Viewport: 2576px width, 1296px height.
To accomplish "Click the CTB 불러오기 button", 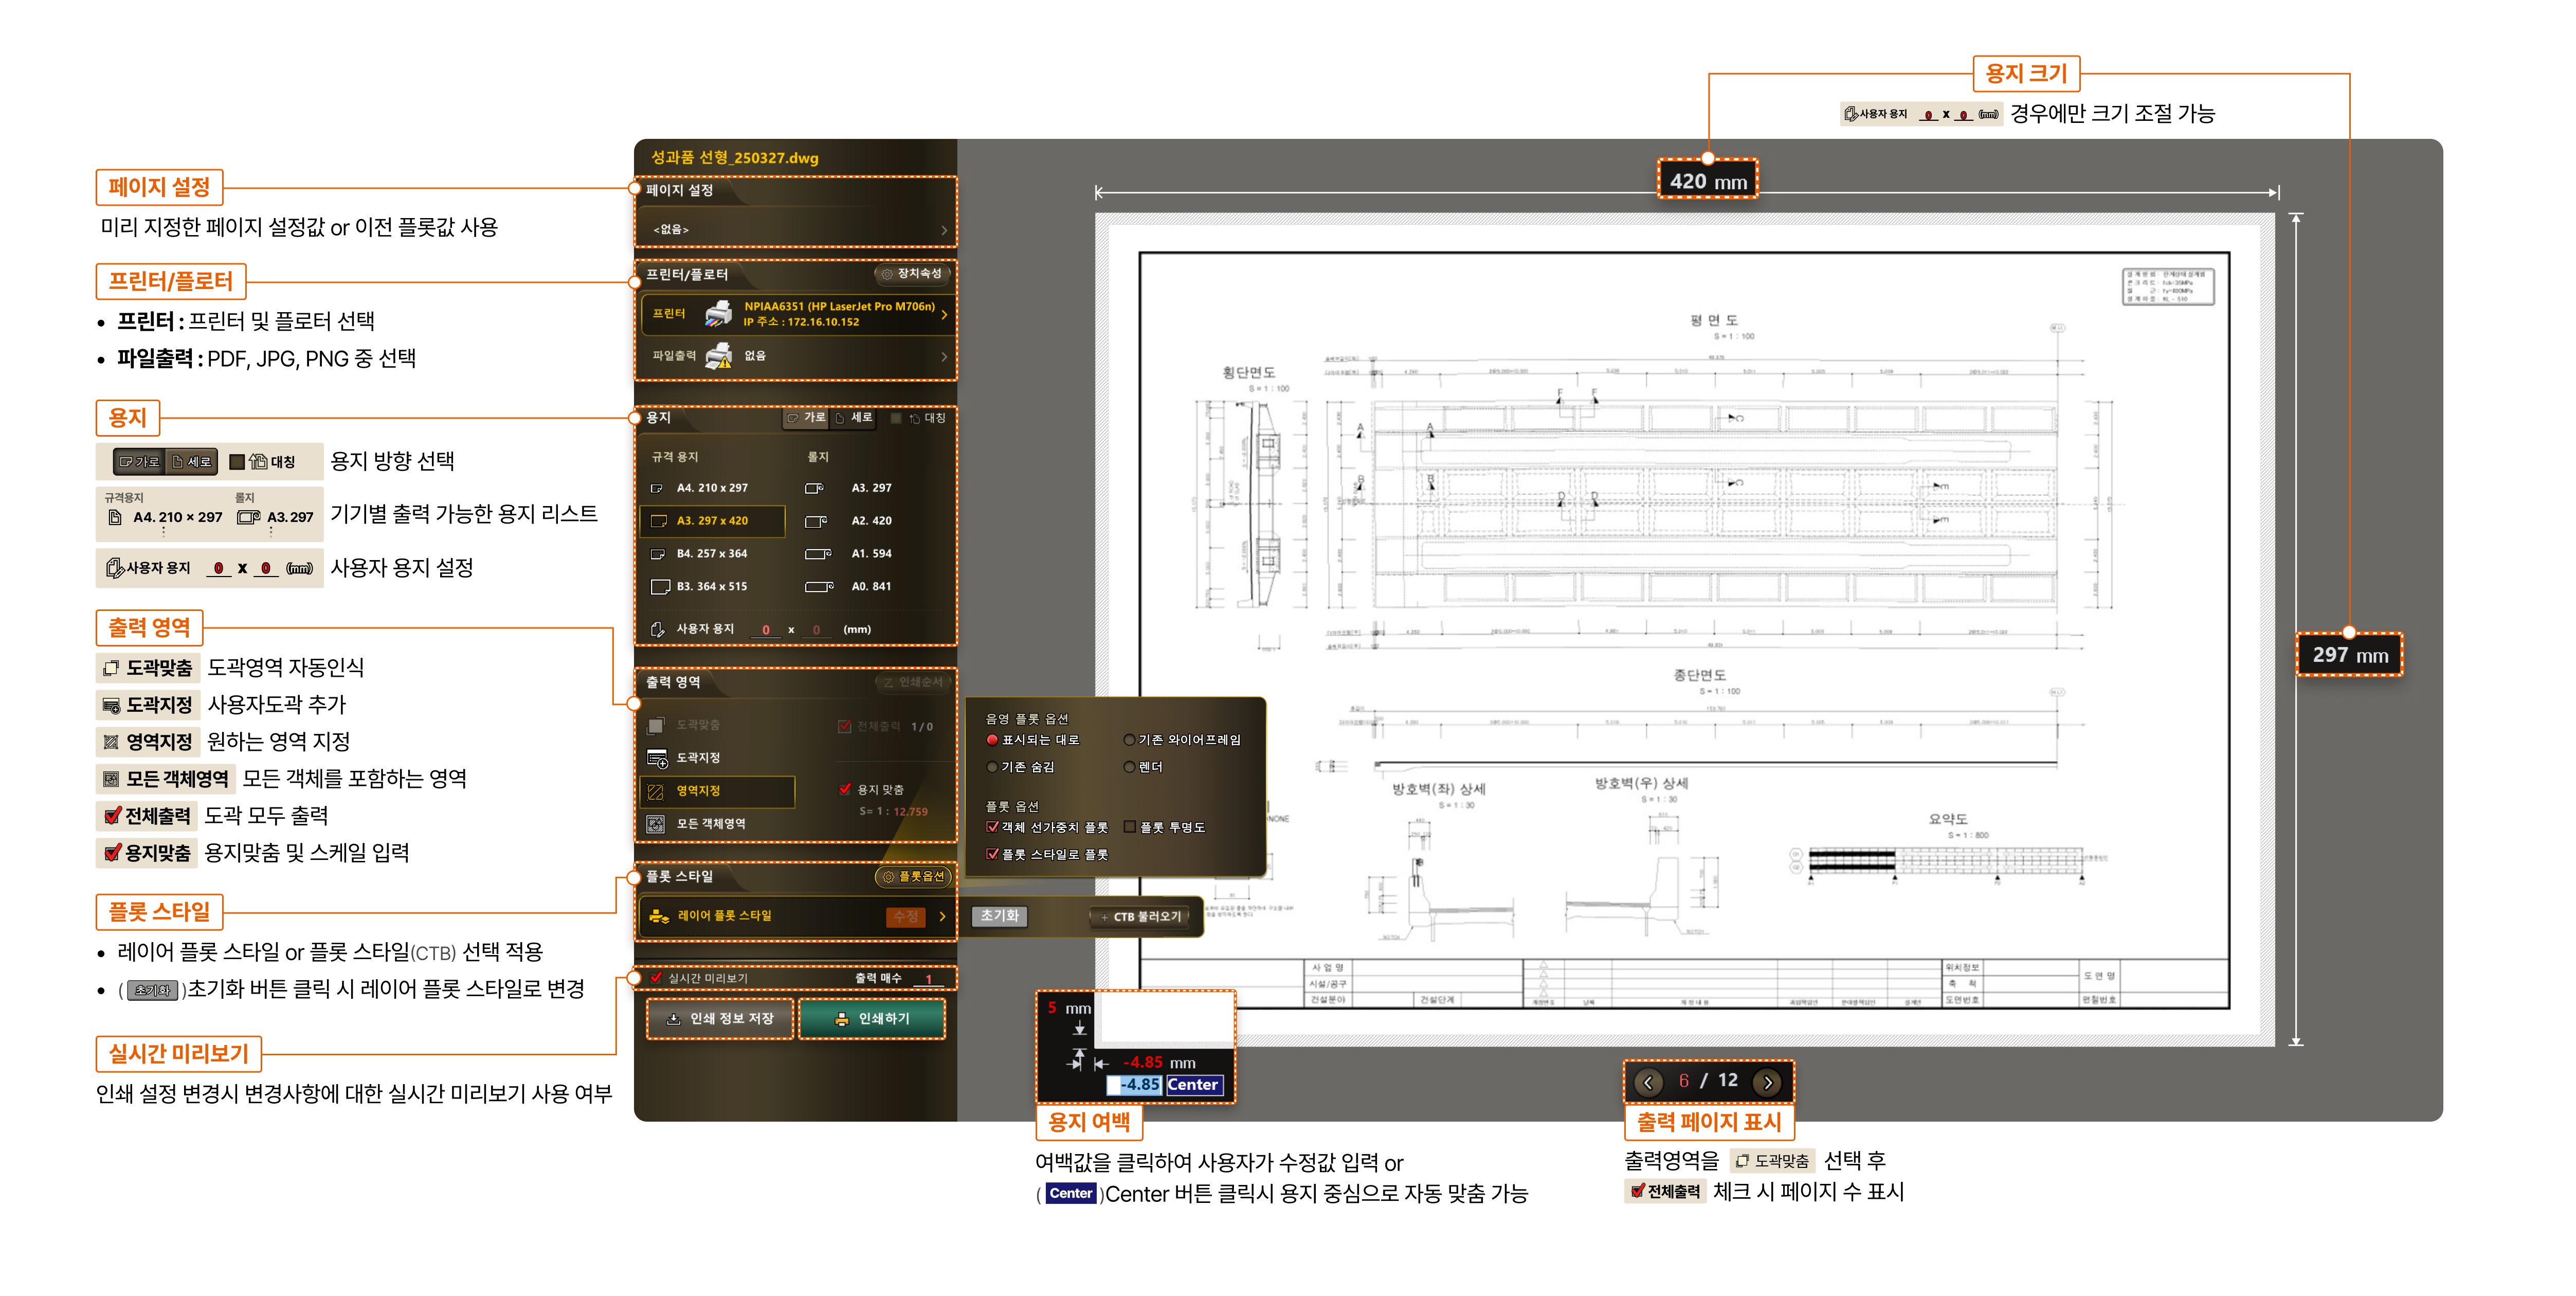I will (x=1139, y=916).
